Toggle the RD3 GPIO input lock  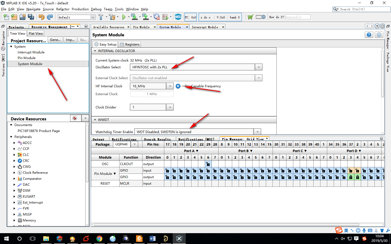(351, 171)
